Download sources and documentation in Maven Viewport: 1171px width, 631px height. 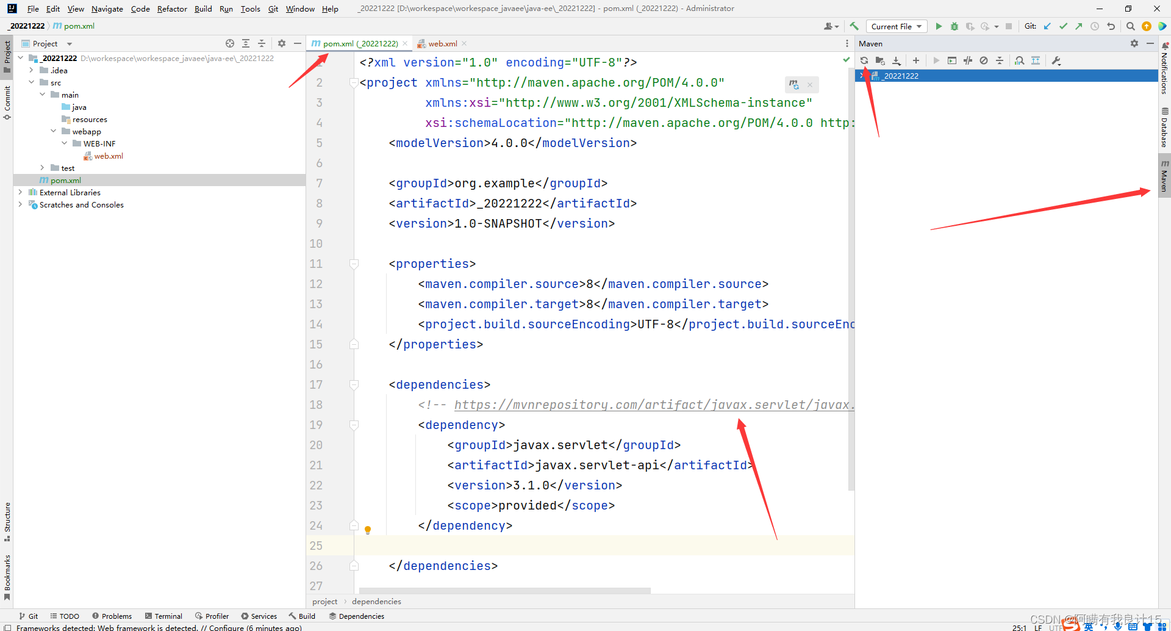[897, 60]
